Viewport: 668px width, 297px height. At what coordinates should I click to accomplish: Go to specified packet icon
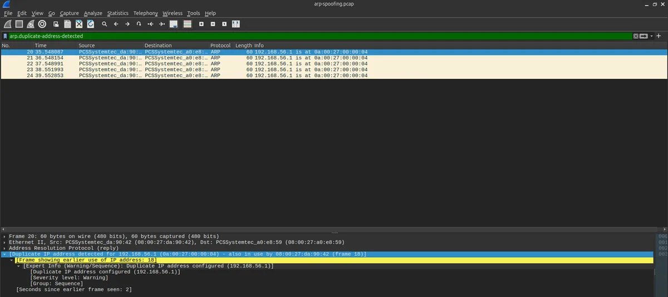139,24
